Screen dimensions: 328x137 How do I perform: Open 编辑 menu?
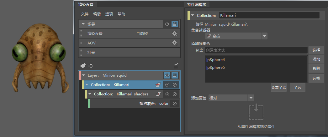[97, 14]
